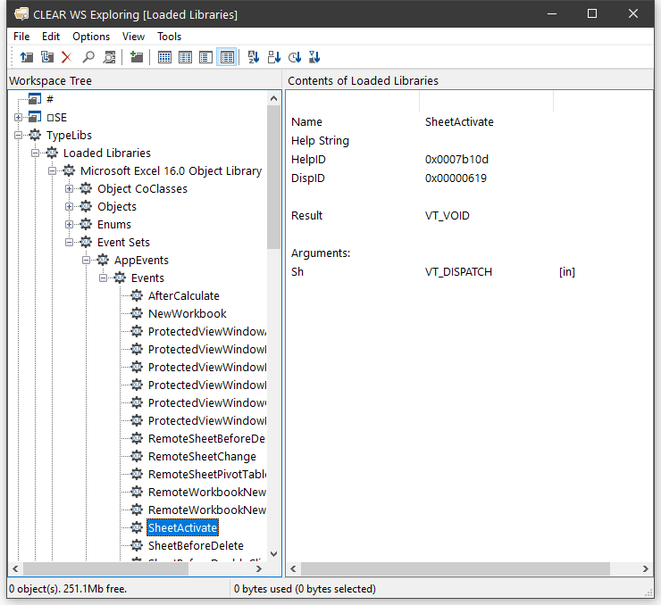Click the gear icon beside SheetActivate
The width and height of the screenshot is (661, 605).
coord(136,527)
